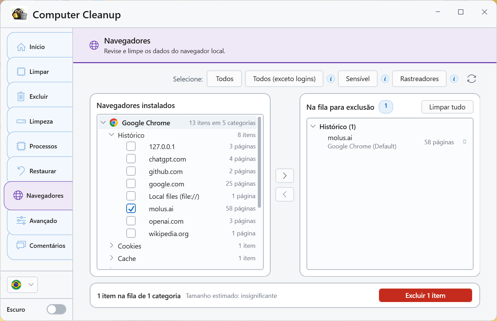This screenshot has width=497, height=321.
Task: Expand the Cookies category
Action: coord(111,245)
